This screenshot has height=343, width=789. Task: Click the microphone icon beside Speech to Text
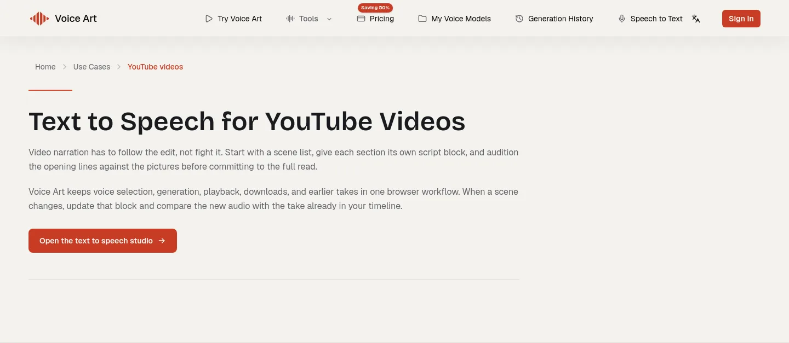[622, 19]
